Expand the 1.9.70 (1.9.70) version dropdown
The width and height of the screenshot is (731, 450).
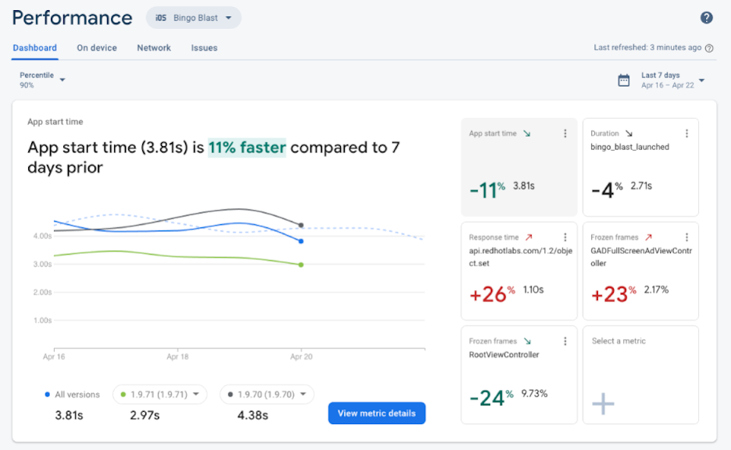coord(267,395)
